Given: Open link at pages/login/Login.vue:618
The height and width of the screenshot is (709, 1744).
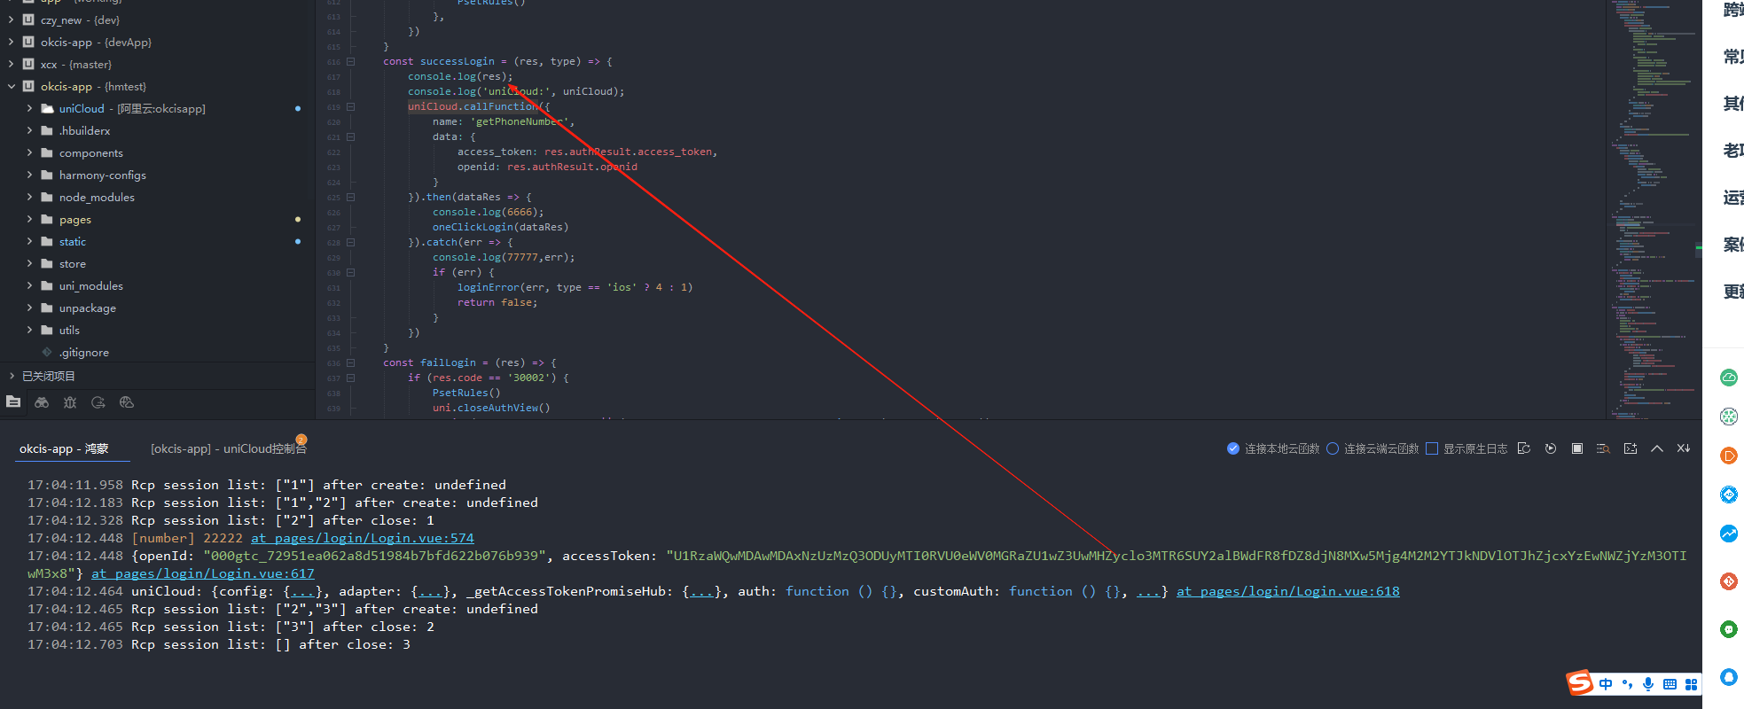Looking at the screenshot, I should [1288, 591].
